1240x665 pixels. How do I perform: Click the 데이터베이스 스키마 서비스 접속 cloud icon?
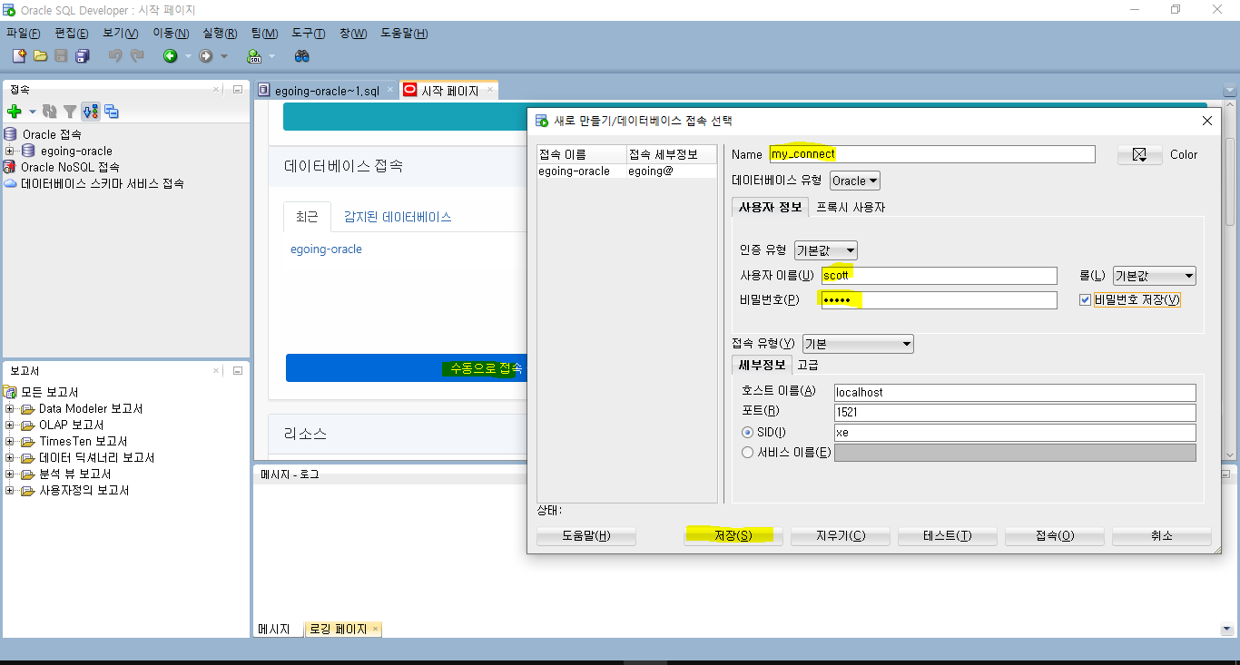pos(11,183)
